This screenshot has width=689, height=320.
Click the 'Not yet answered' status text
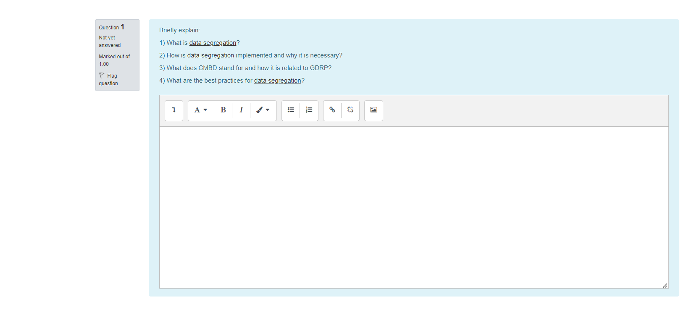[110, 42]
